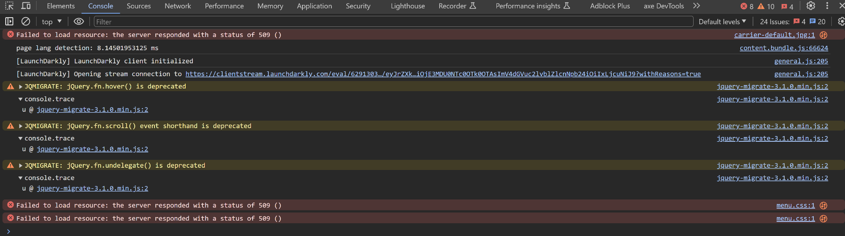Expand the jQuery.fn.hover() deprecated warning
Image resolution: width=845 pixels, height=236 pixels.
[x=21, y=87]
